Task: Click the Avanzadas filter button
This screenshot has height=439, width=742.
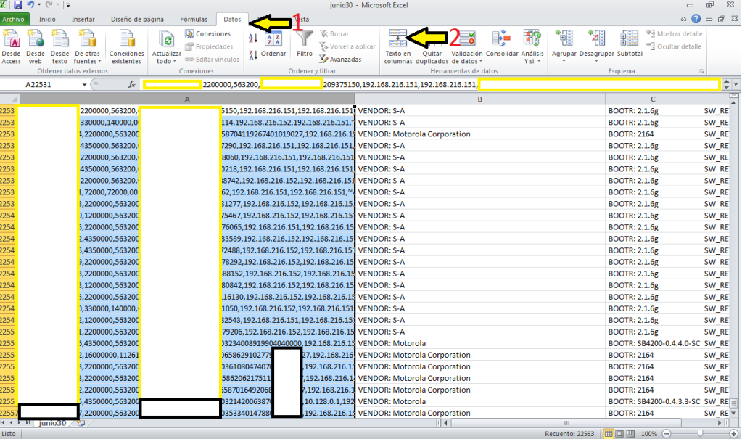Action: point(339,59)
